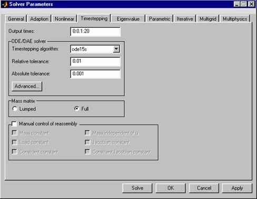257x199 pixels.
Task: Click the Absolute tolerance field
Action: pyautogui.click(x=95, y=74)
